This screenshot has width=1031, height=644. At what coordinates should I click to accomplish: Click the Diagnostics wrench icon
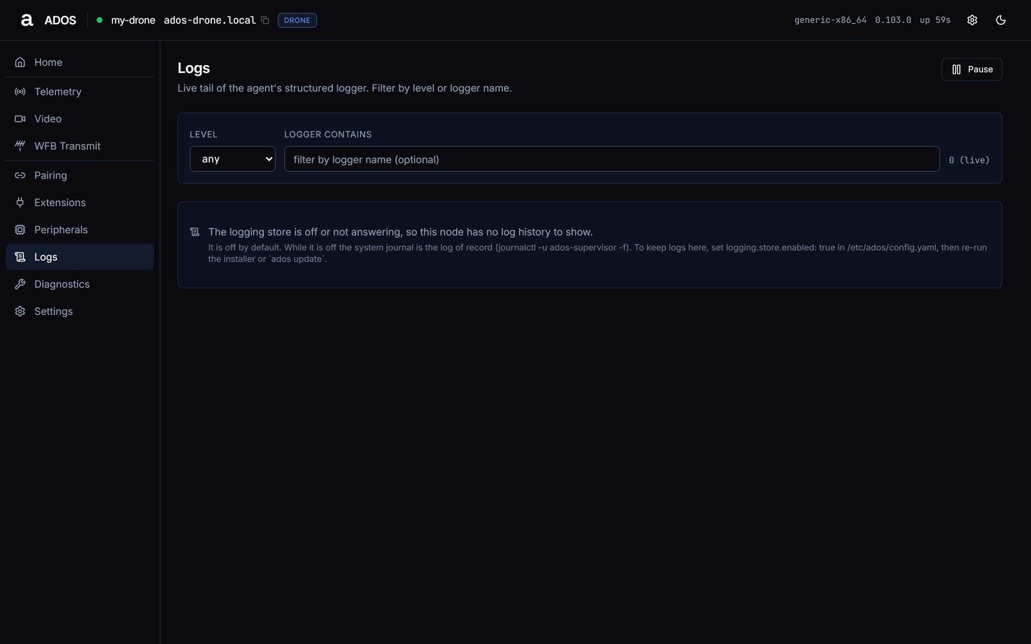[20, 284]
